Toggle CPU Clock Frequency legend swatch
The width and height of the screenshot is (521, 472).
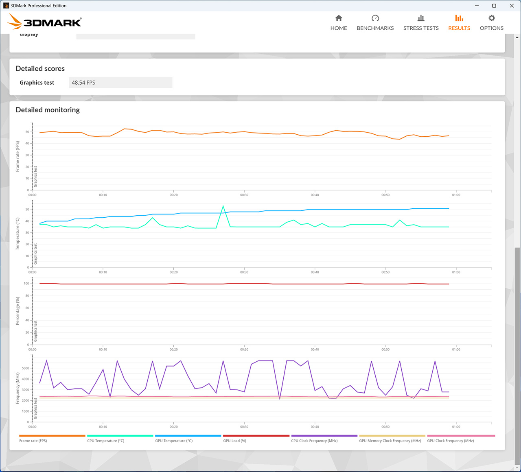[x=324, y=436]
